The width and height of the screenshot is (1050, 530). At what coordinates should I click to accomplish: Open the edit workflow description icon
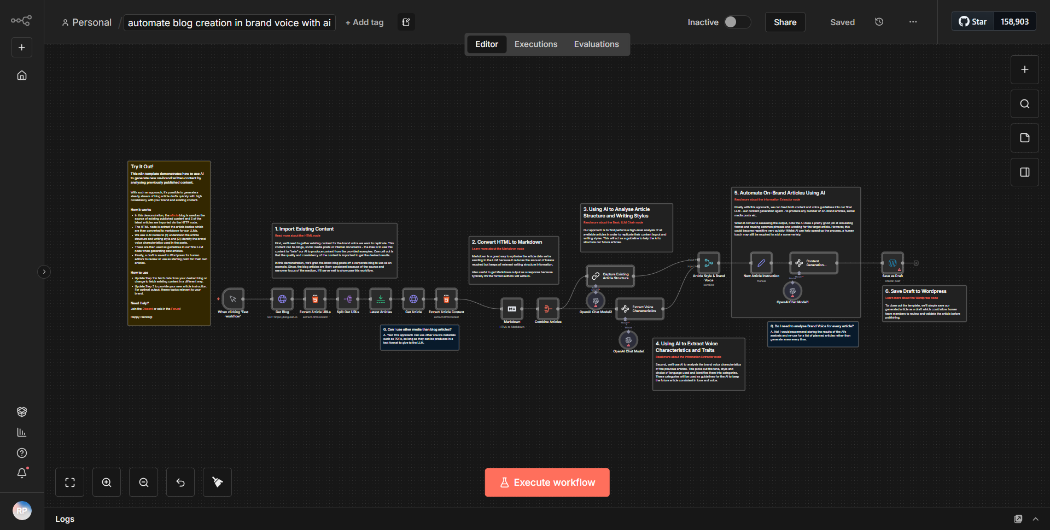406,22
